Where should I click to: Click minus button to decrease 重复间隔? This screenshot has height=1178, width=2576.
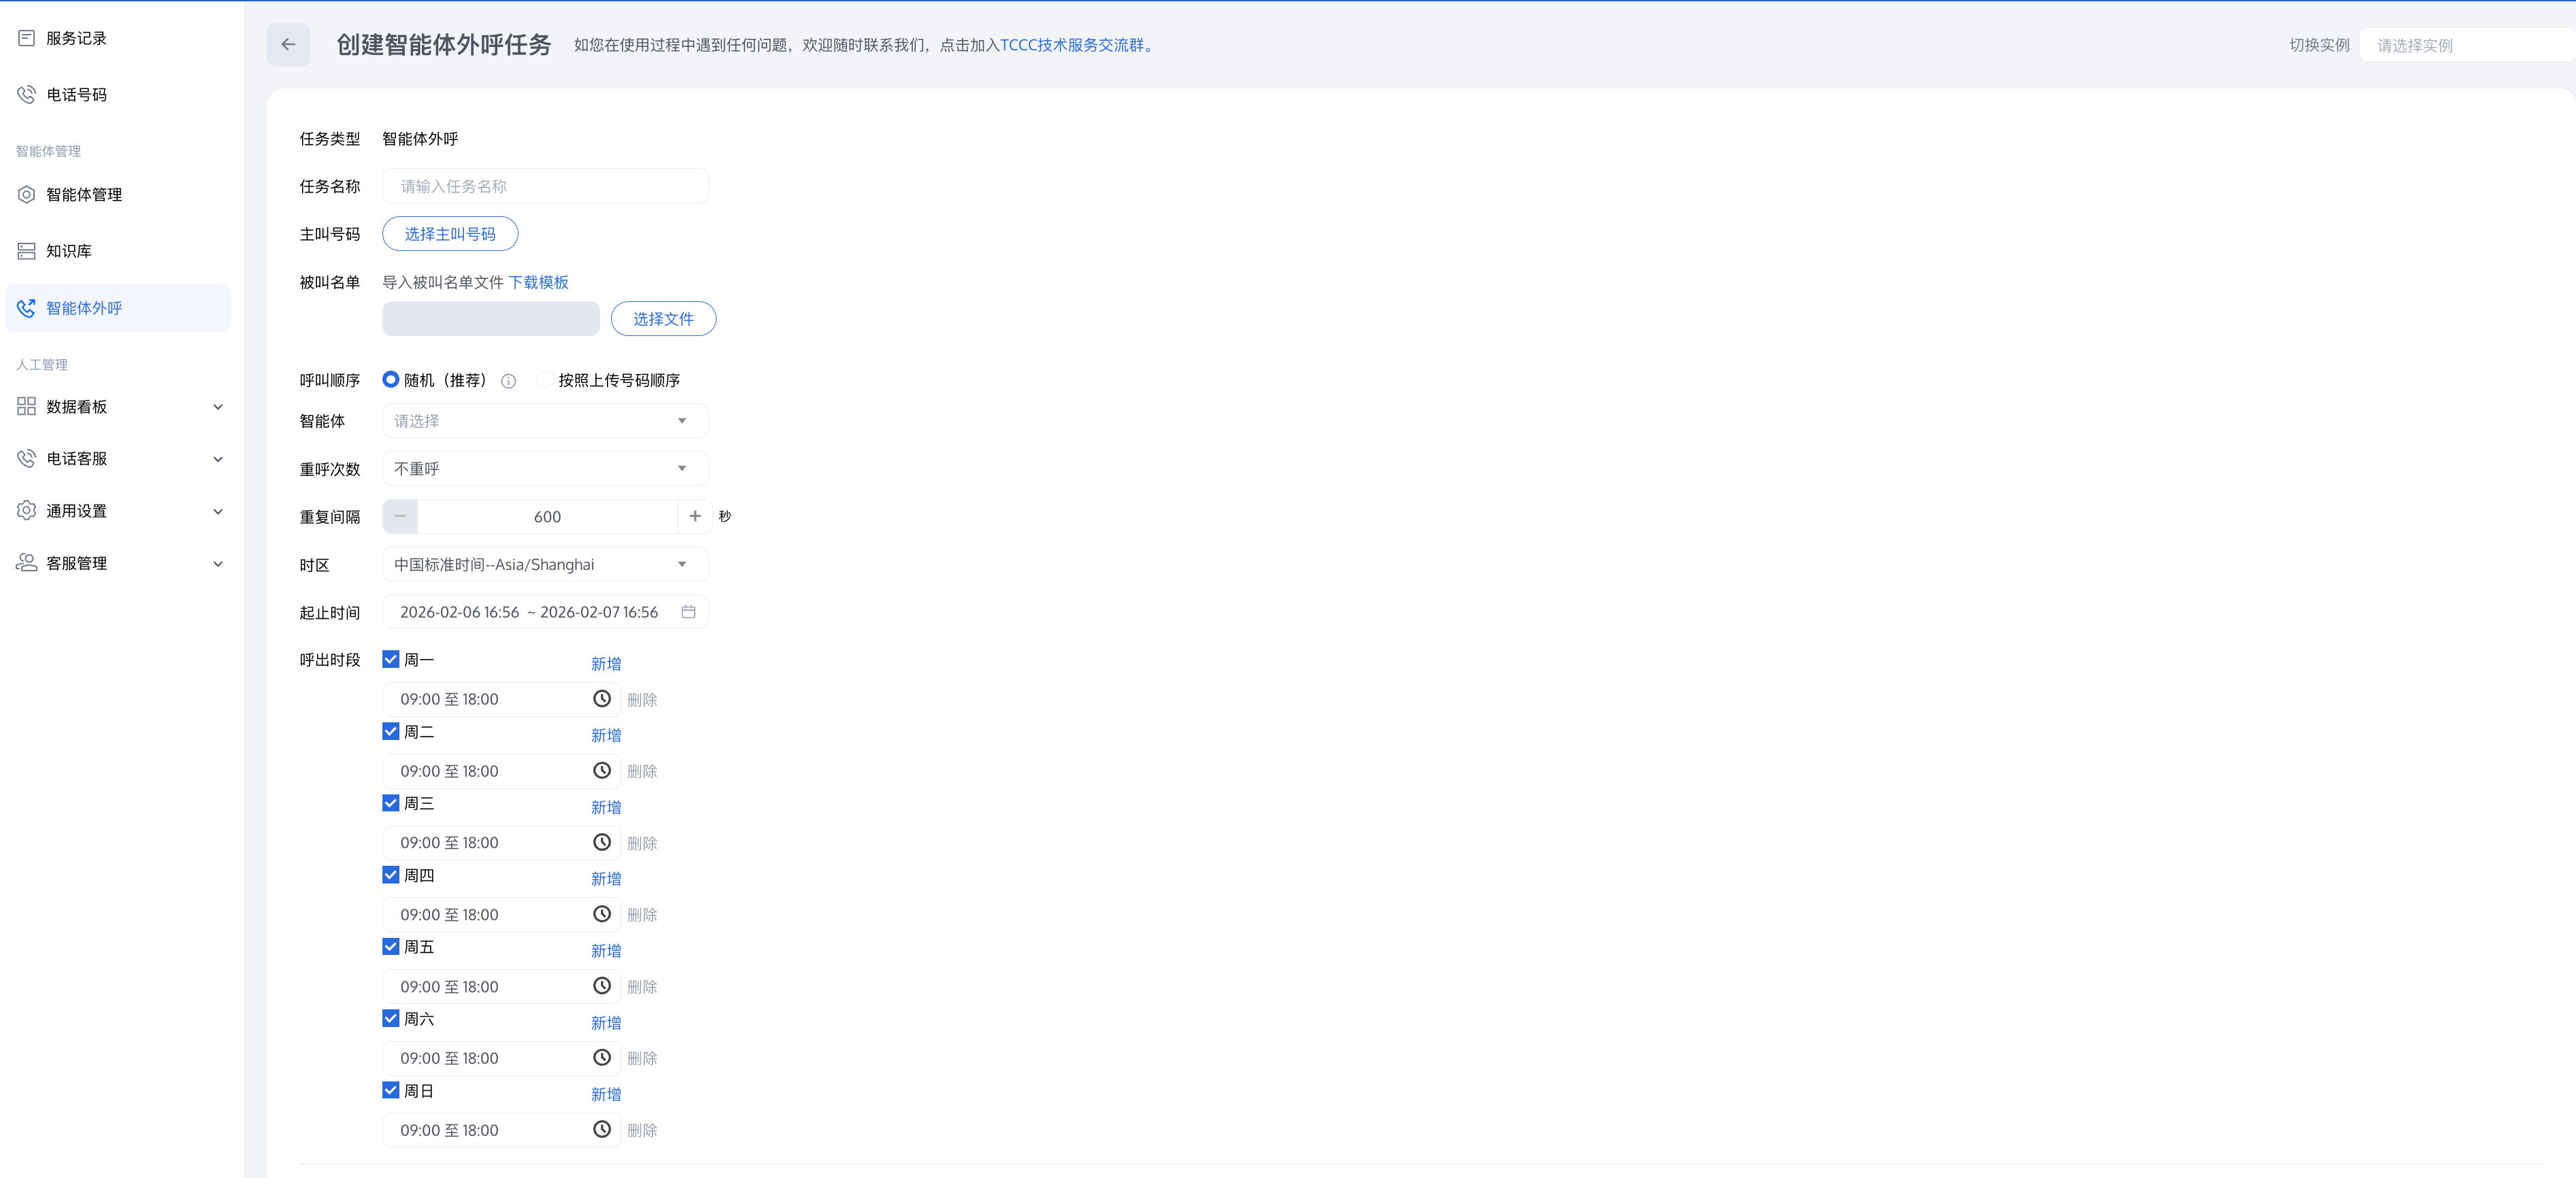pyautogui.click(x=400, y=517)
